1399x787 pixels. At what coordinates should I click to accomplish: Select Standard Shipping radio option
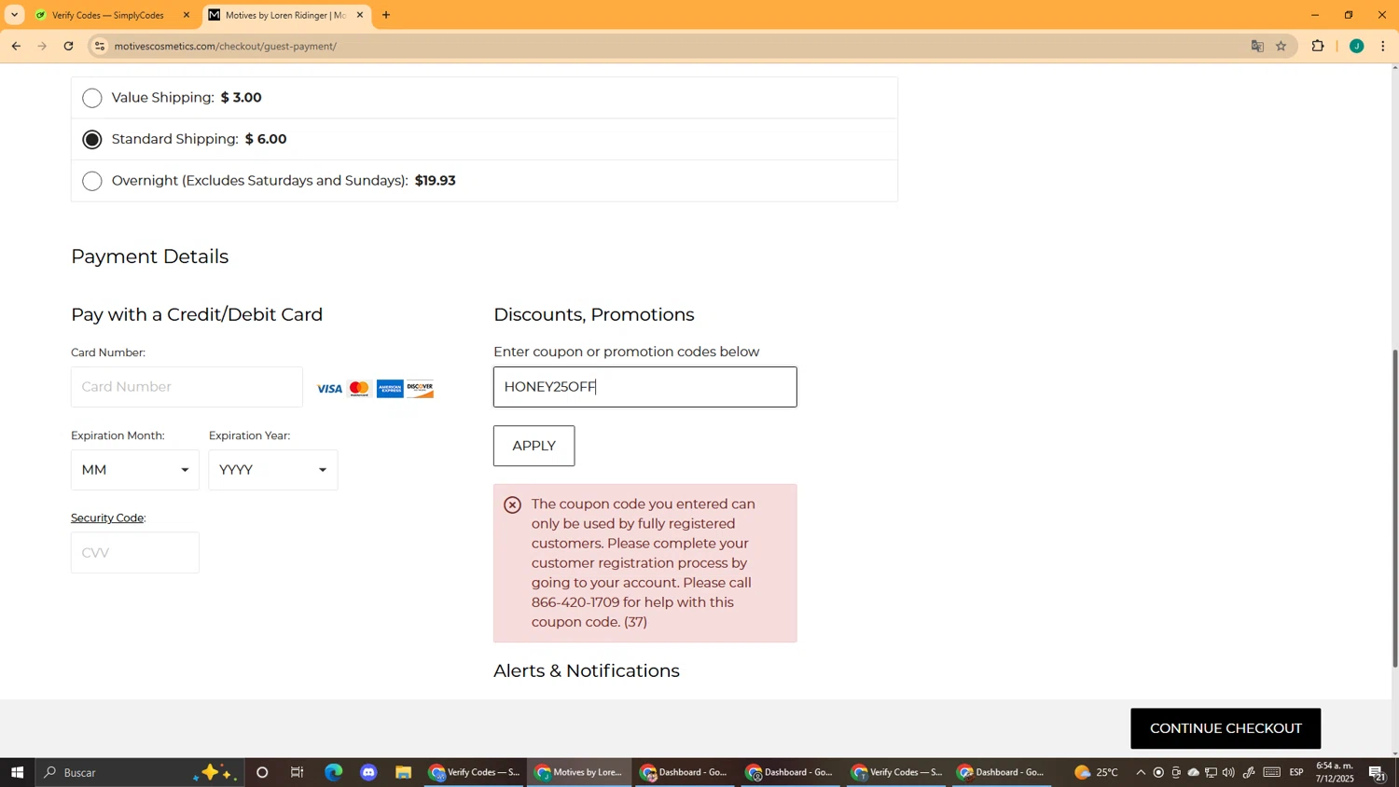tap(92, 140)
